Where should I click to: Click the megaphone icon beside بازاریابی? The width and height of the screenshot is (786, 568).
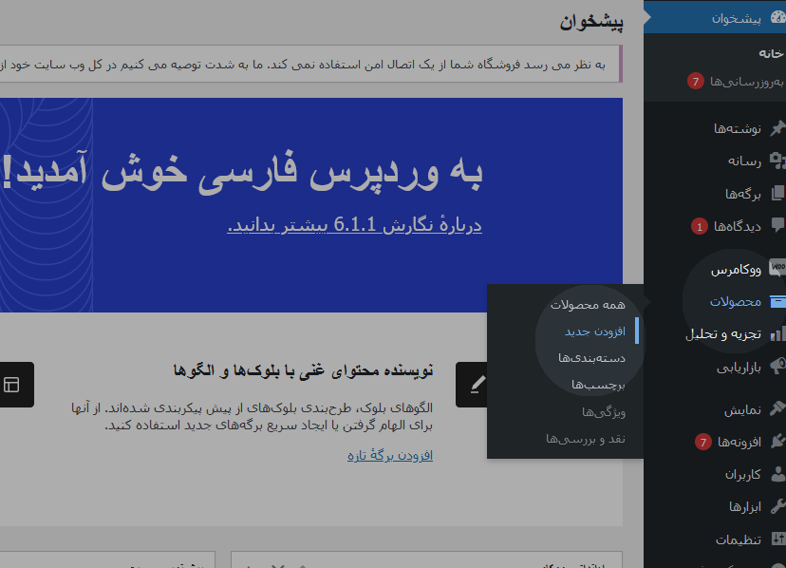coord(777,367)
